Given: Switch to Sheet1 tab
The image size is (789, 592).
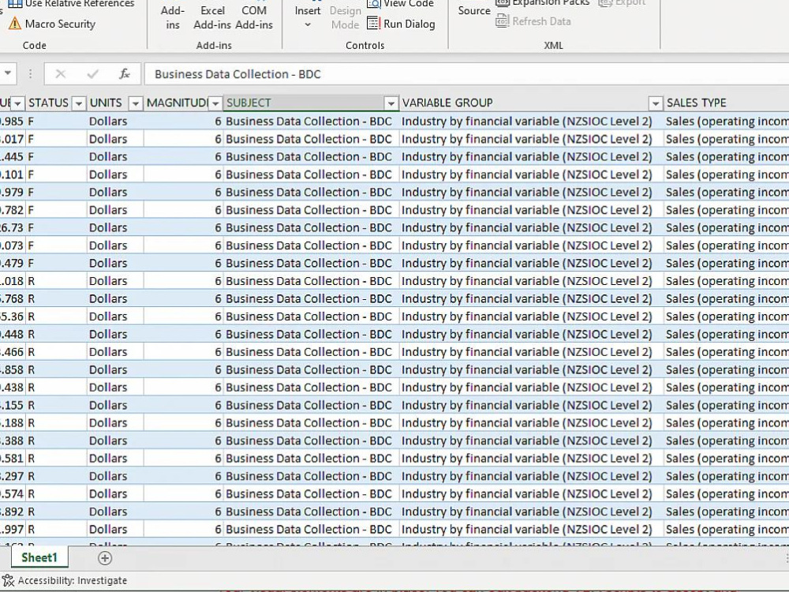Looking at the screenshot, I should [x=39, y=558].
